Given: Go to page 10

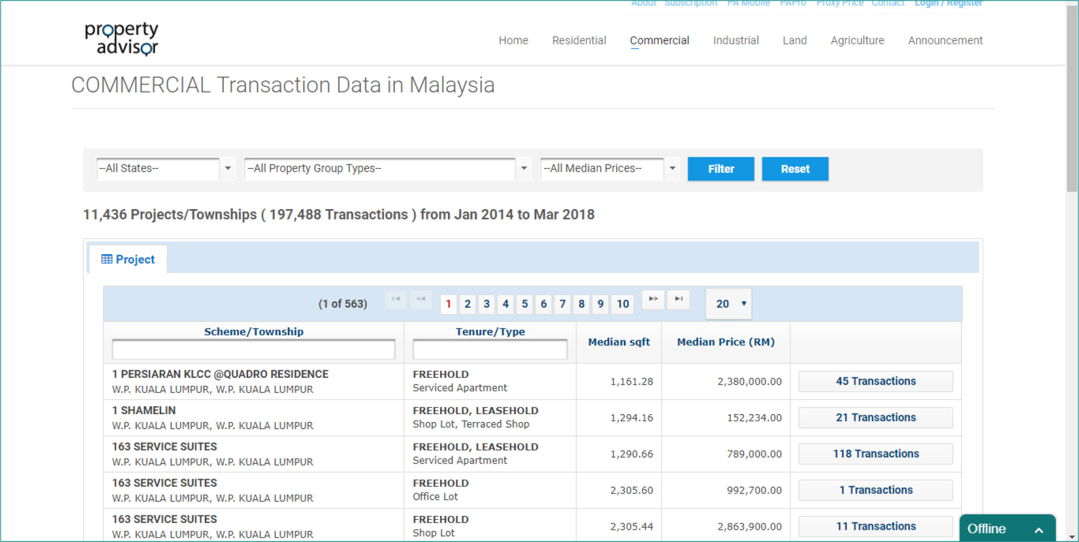Looking at the screenshot, I should coord(623,304).
